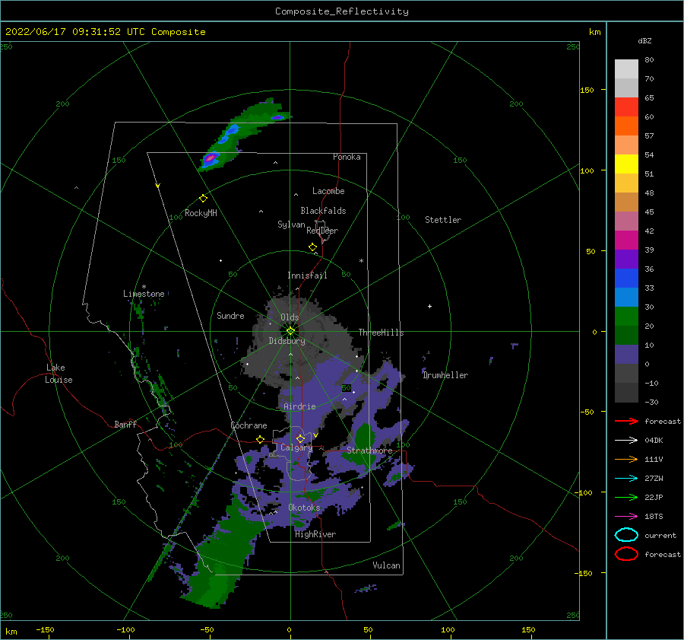
Task: Click the Sundre town label
Action: (x=230, y=315)
